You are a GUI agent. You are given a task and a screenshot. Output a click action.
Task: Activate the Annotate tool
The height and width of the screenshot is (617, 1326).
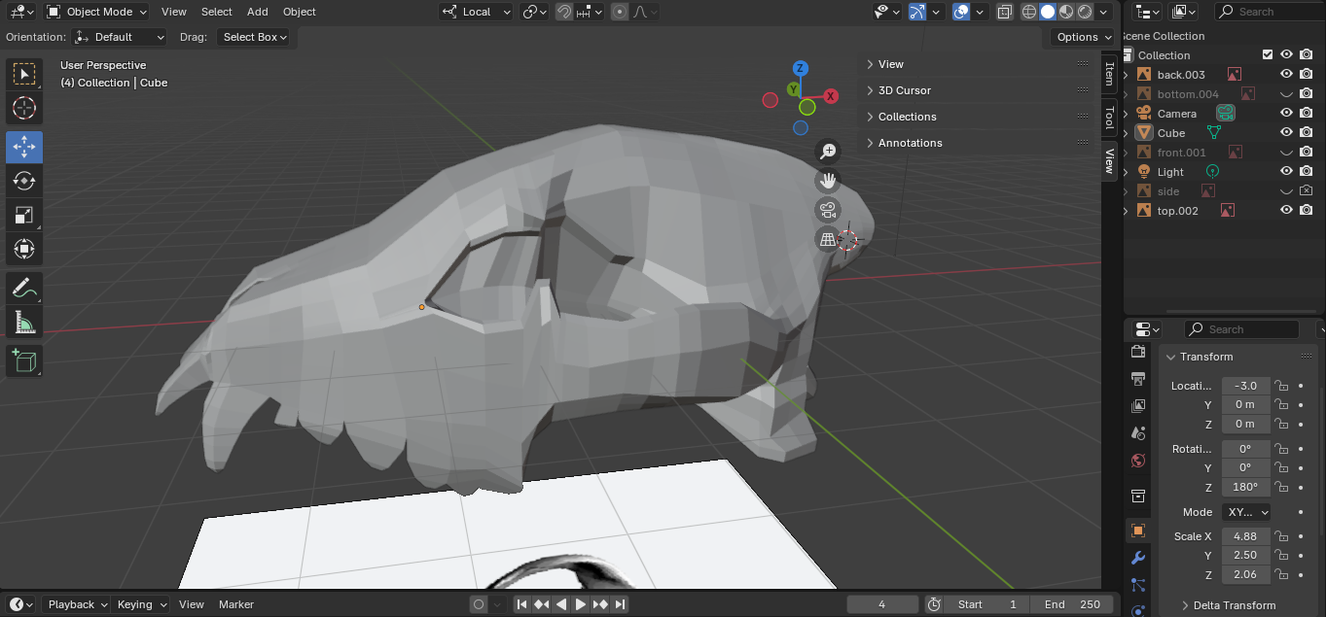point(23,288)
